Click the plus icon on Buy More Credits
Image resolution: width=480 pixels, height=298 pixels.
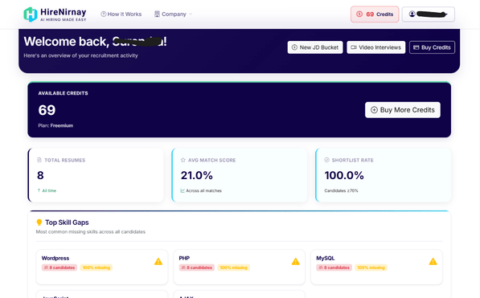pos(374,110)
